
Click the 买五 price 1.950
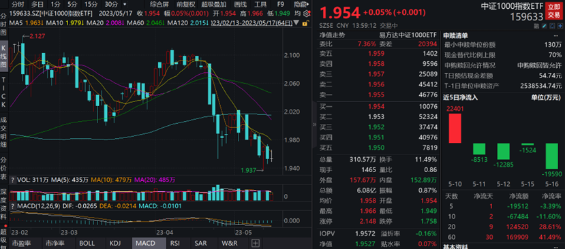pyautogui.click(x=376, y=148)
